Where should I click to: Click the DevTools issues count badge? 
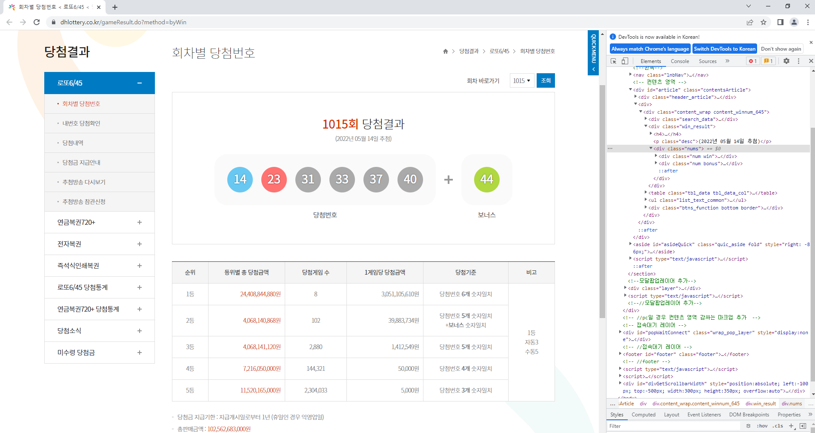pos(768,61)
